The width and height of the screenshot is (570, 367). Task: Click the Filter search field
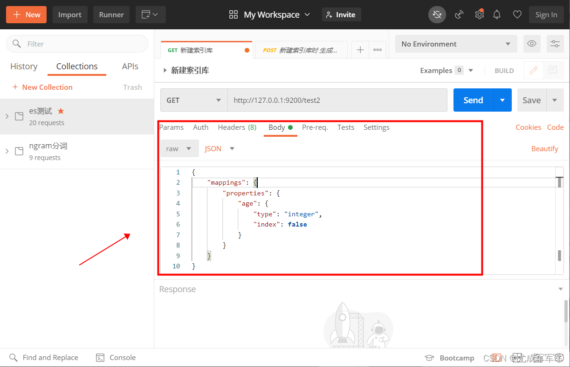77,44
